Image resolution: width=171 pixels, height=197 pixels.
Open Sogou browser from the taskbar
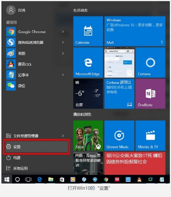[84, 179]
